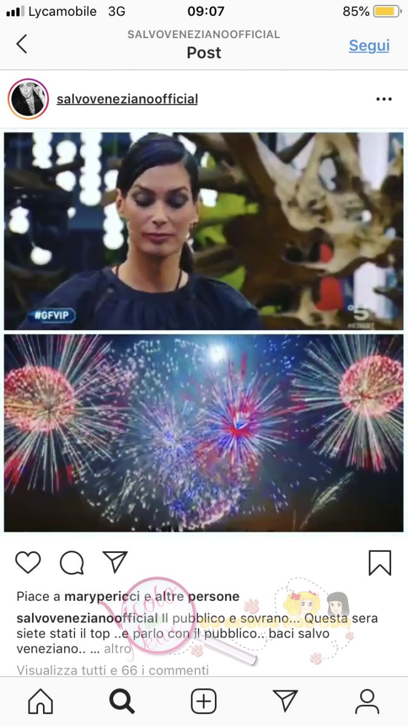This screenshot has height=726, width=408.
Task: Tap the #GFVIP video frame
Action: coord(203,231)
